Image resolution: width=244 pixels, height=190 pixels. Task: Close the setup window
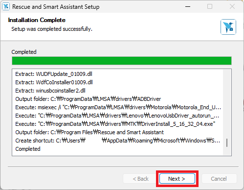click(232, 7)
